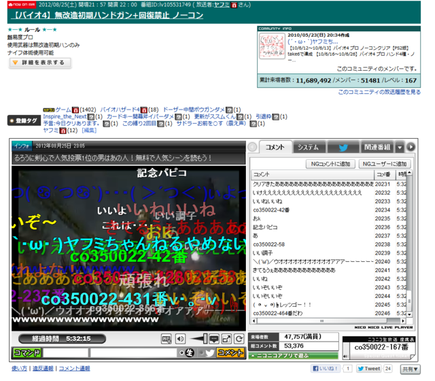Click the round arrow button right of tabs

[x=411, y=147]
